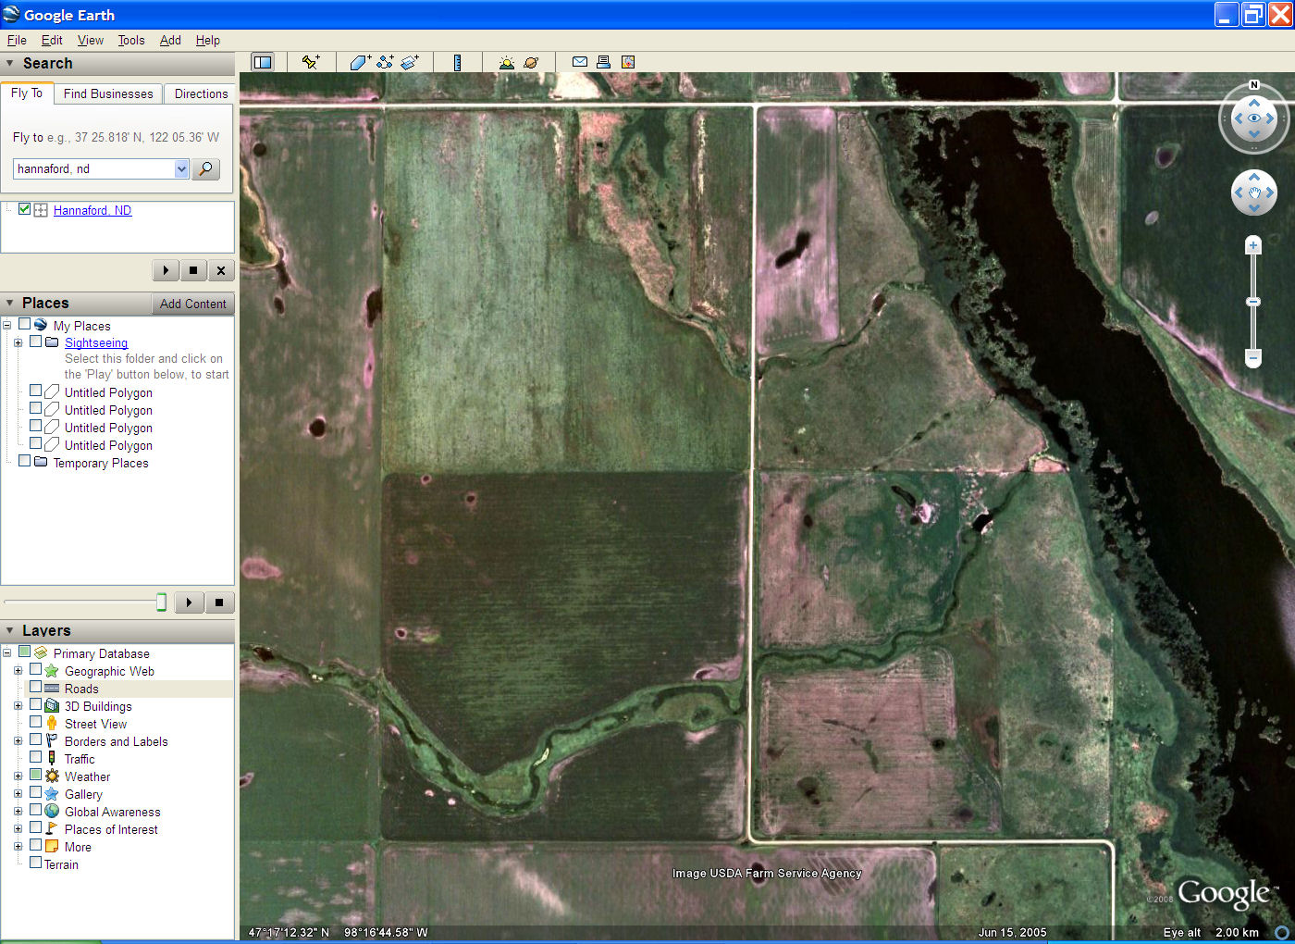Click the Traffic light layer icon
This screenshot has width=1295, height=944.
pos(52,758)
